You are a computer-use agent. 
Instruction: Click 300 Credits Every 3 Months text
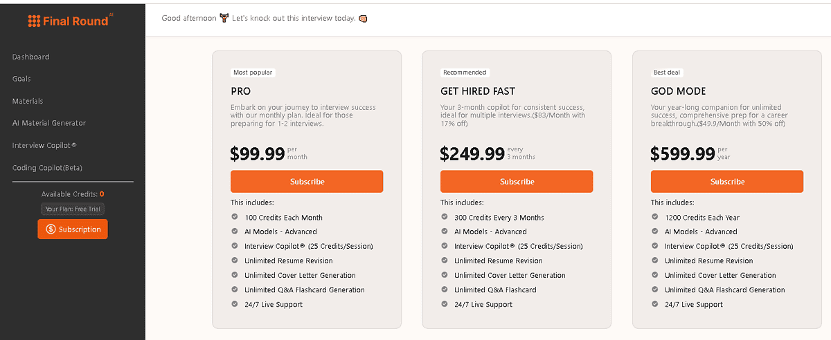pos(499,217)
